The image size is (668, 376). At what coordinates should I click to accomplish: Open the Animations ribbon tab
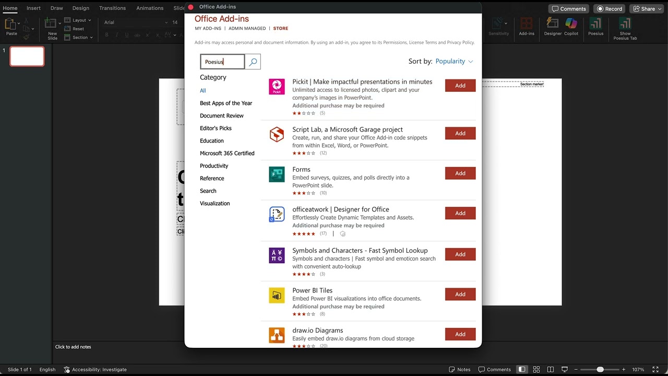click(x=150, y=8)
